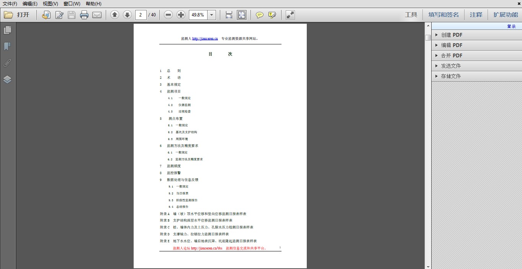Screen dimensions: 522x269
Task: Click vertical scrollbar up arrow
Action: (x=428, y=26)
